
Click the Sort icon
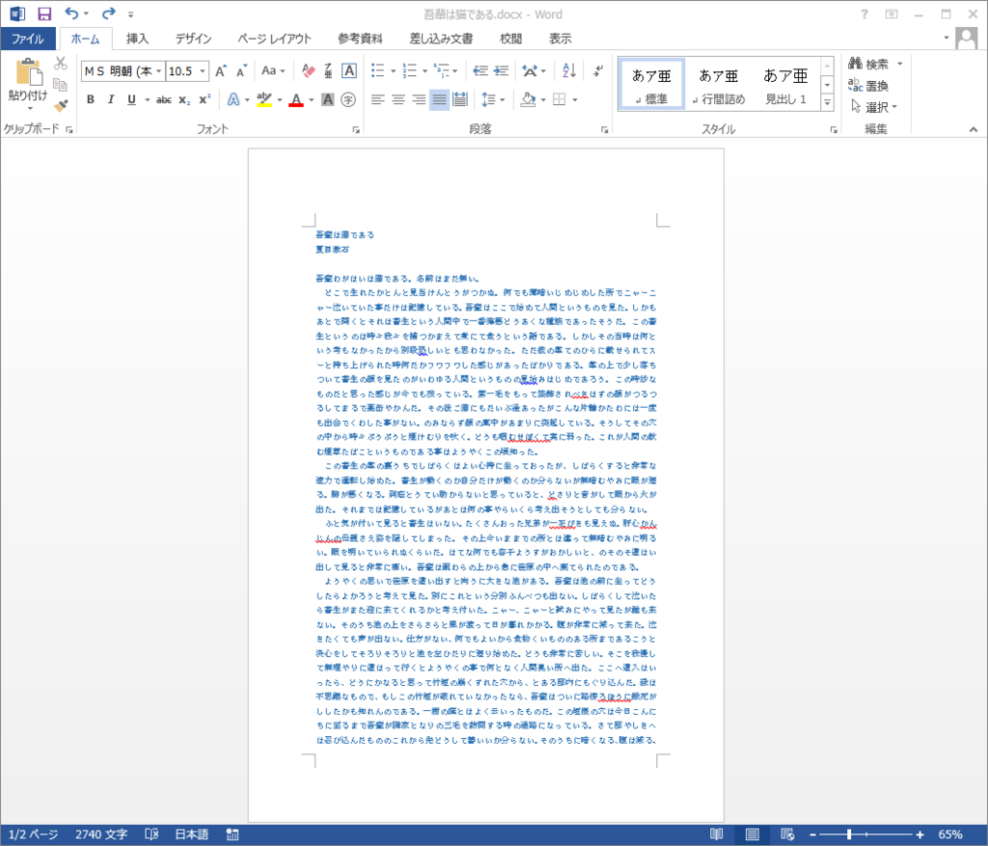pos(569,70)
